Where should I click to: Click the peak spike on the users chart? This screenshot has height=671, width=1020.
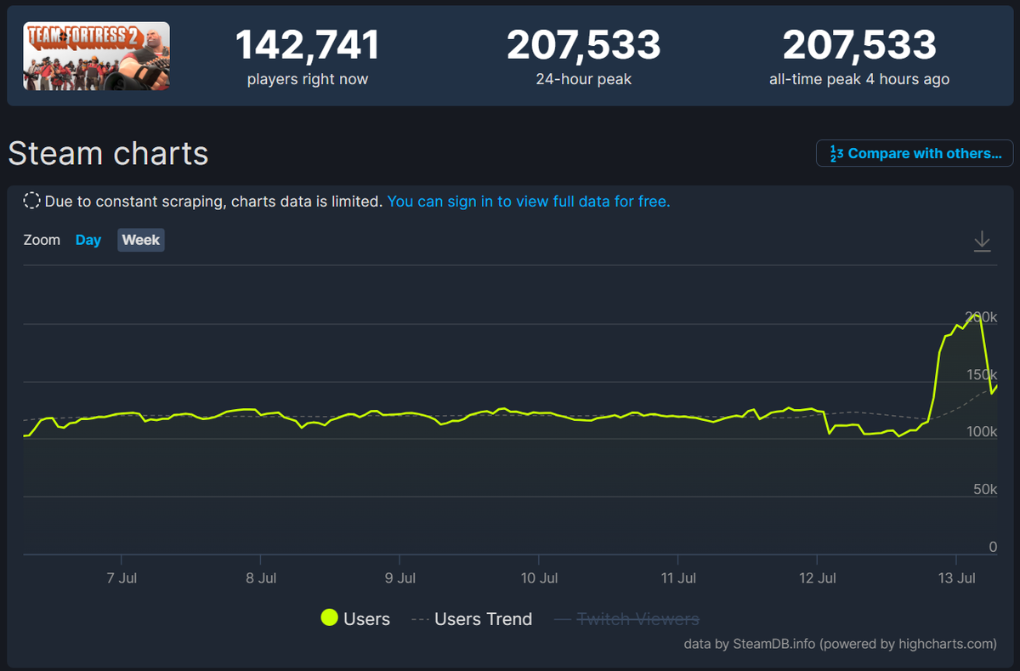976,316
